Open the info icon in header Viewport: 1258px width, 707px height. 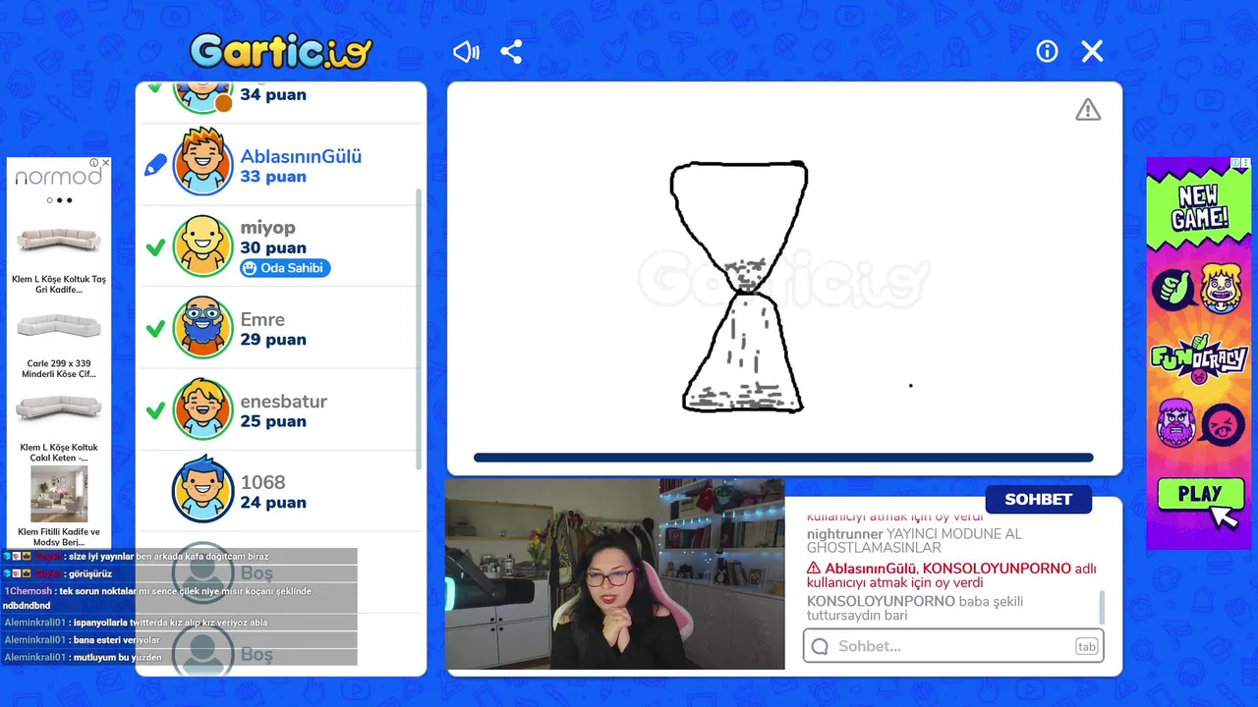pyautogui.click(x=1047, y=51)
